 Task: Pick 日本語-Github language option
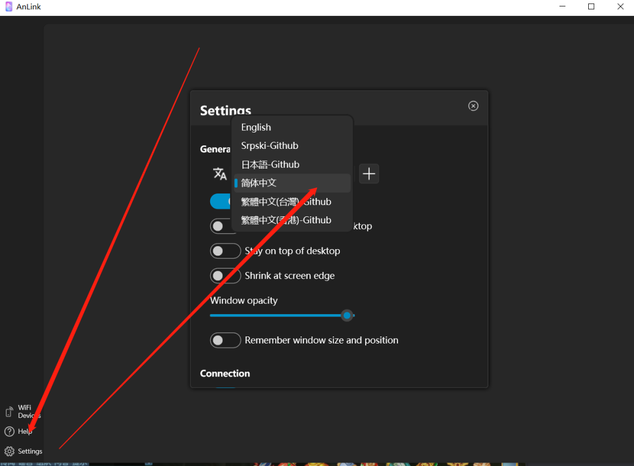pyautogui.click(x=292, y=164)
